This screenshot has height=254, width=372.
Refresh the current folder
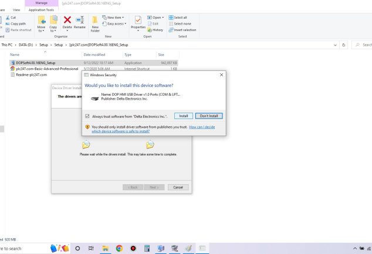(343, 45)
